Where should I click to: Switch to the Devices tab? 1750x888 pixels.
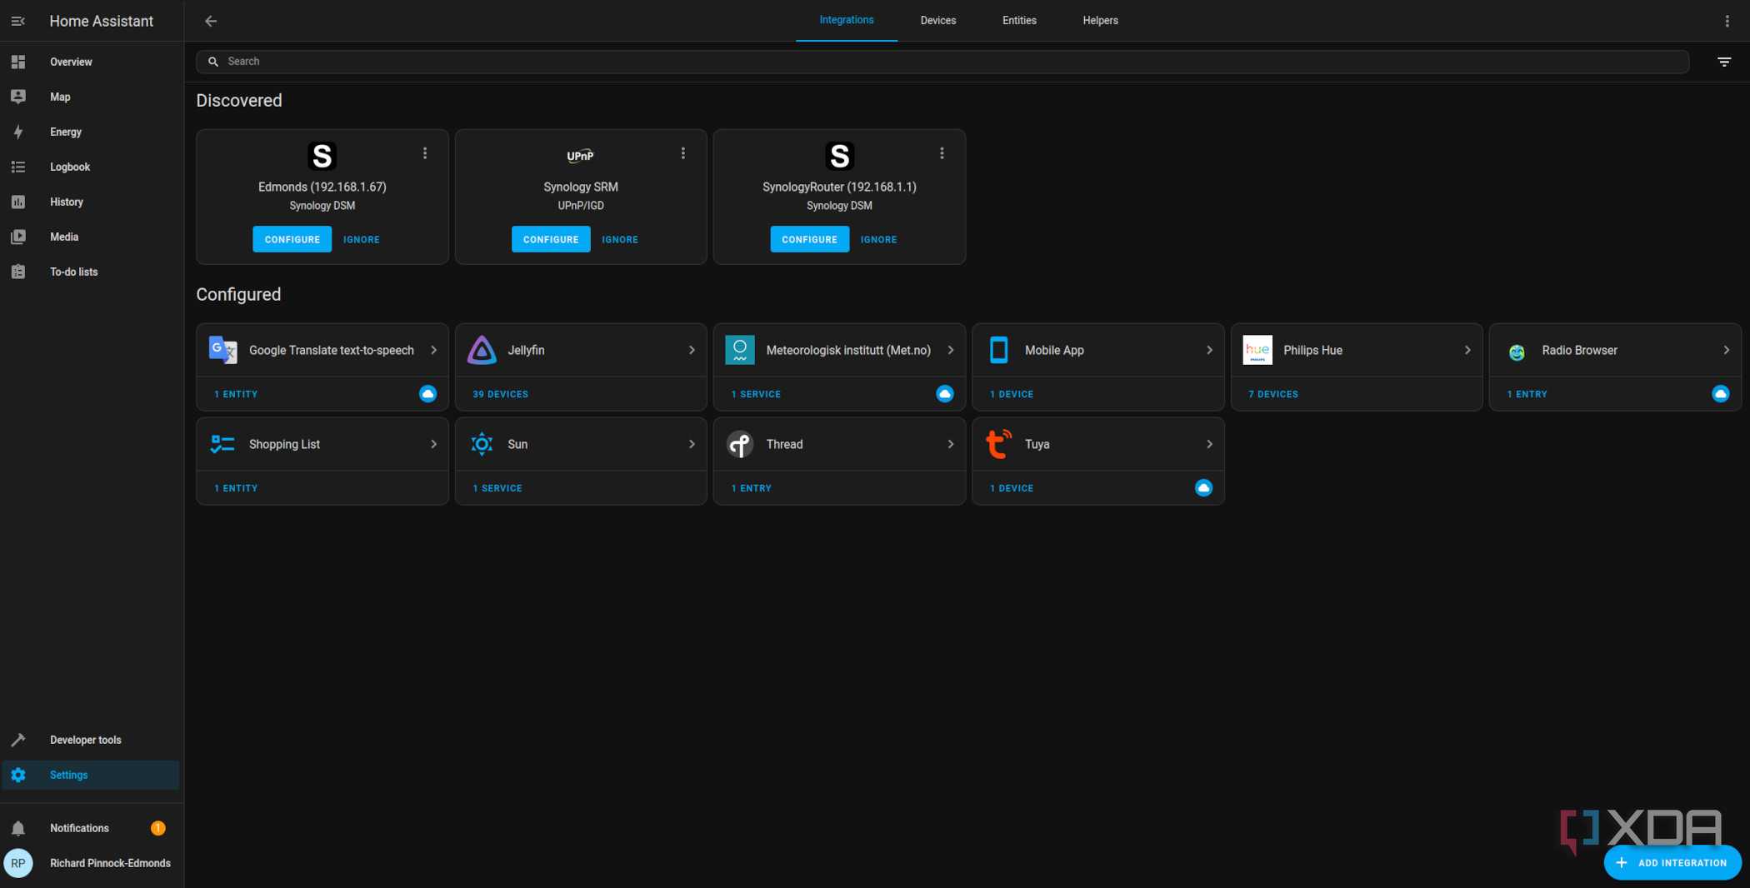(937, 20)
